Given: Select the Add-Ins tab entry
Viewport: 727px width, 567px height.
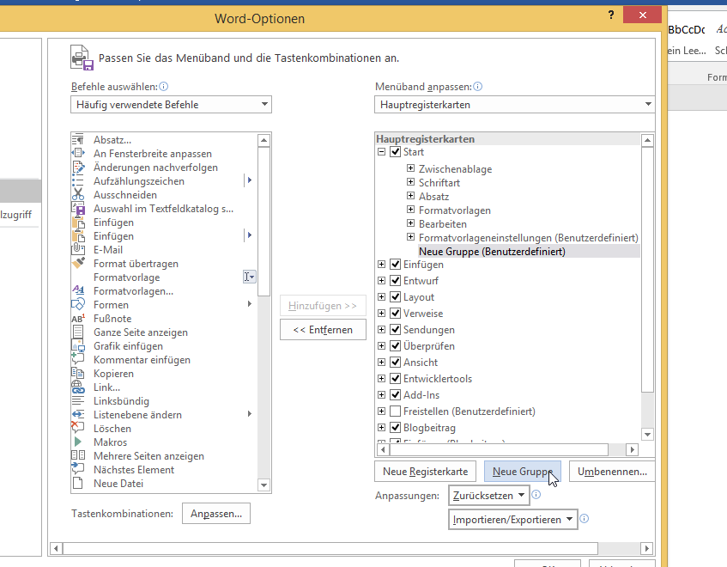Looking at the screenshot, I should tap(421, 395).
